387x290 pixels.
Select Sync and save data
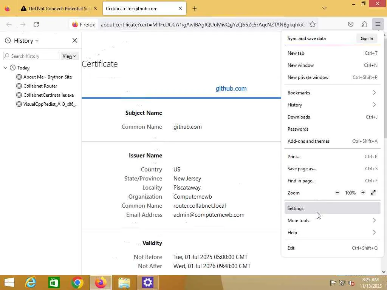(x=306, y=39)
